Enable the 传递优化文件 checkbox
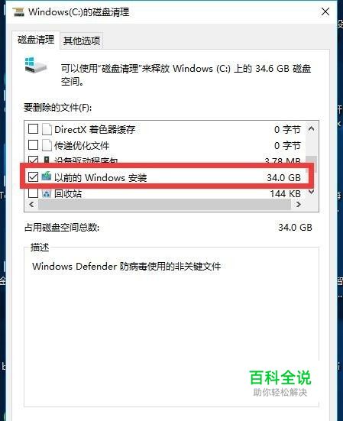The image size is (343, 421). (34, 145)
